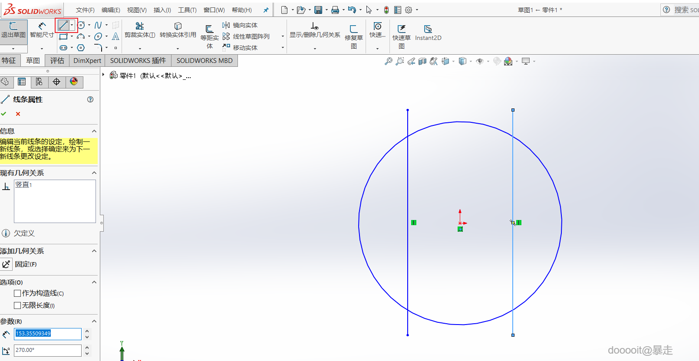699x361 pixels.
Task: Enable the 'For construction' checkbox
Action: pyautogui.click(x=17, y=293)
